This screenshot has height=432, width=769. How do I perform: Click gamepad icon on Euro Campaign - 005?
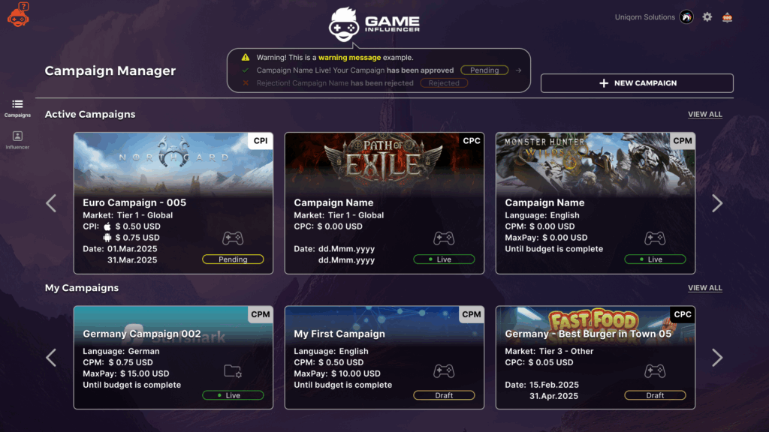point(233,238)
